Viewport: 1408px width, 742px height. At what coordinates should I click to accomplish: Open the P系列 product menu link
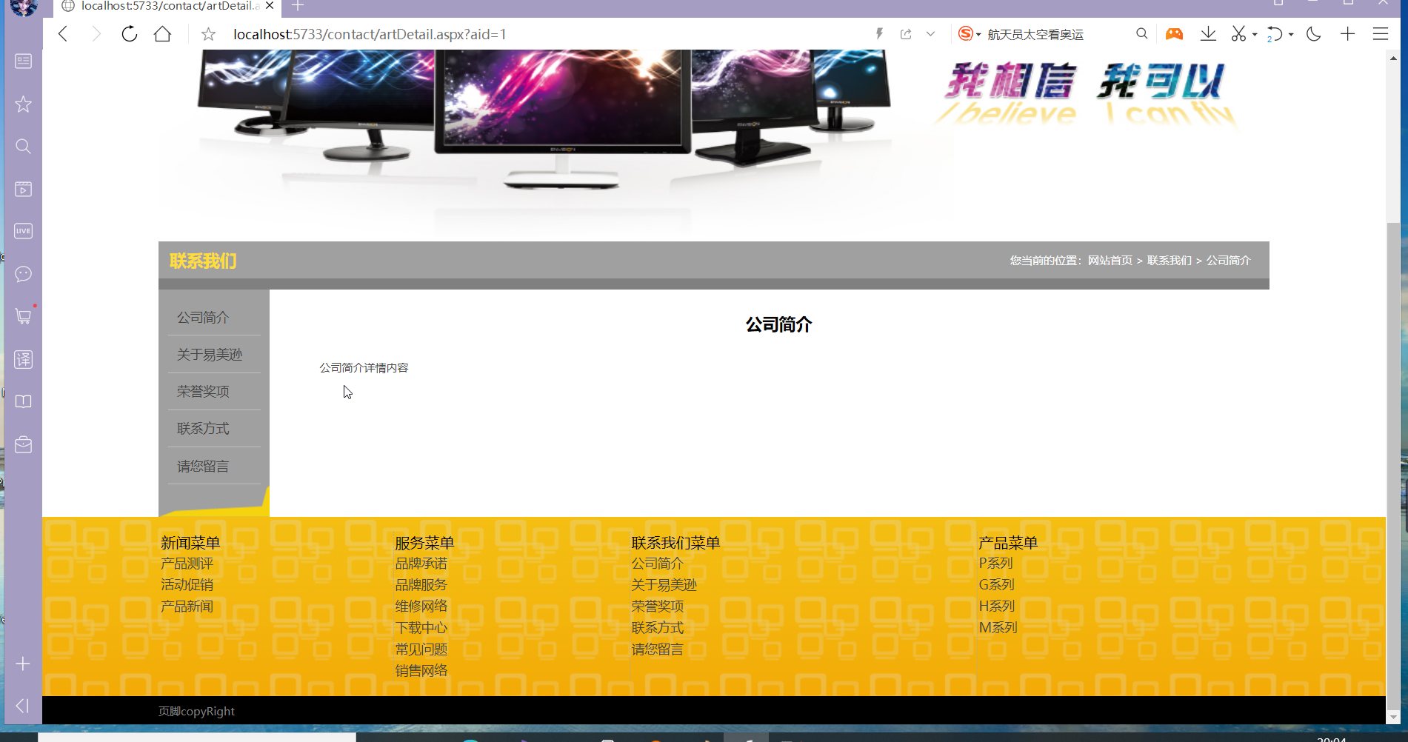pyautogui.click(x=996, y=563)
